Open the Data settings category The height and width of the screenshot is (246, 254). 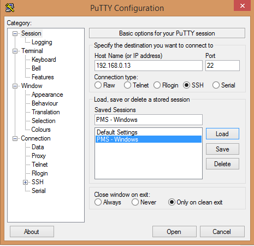click(x=38, y=147)
